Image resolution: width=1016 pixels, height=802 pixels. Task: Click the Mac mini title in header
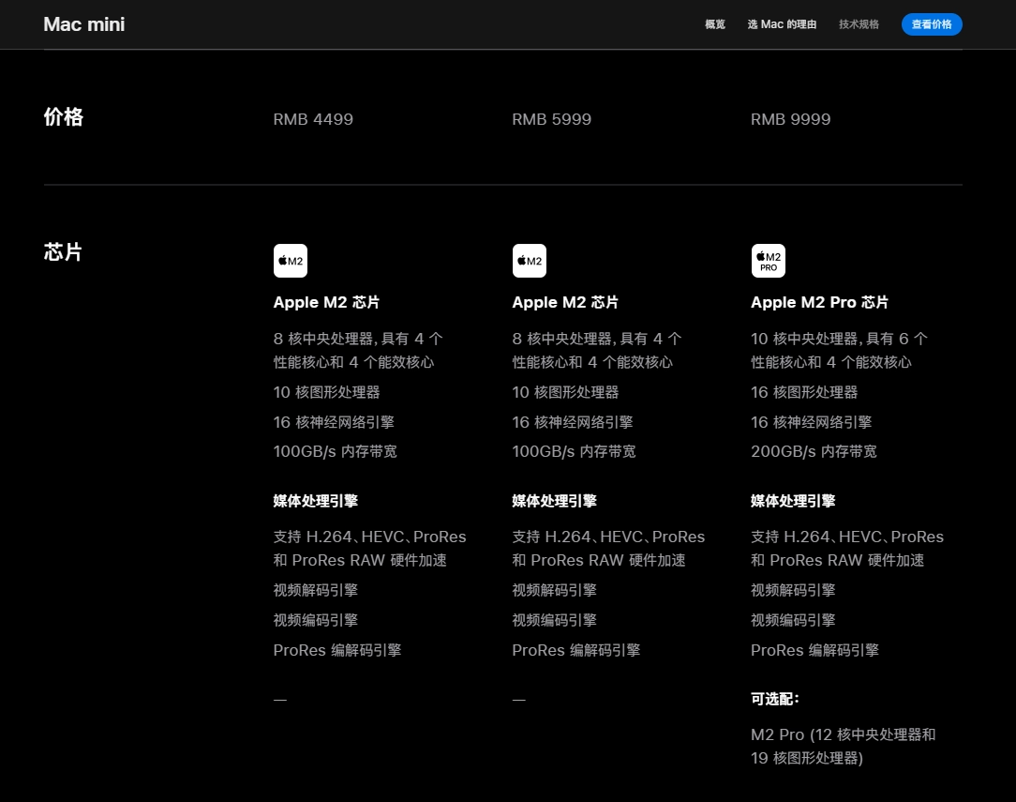(84, 24)
